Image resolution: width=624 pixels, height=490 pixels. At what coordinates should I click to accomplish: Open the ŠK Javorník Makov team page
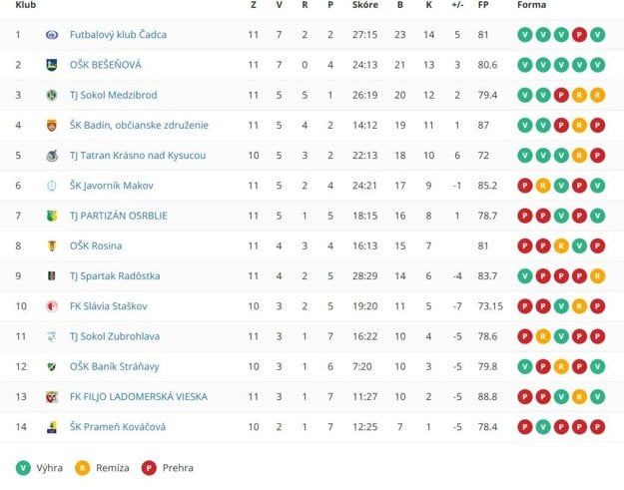111,186
